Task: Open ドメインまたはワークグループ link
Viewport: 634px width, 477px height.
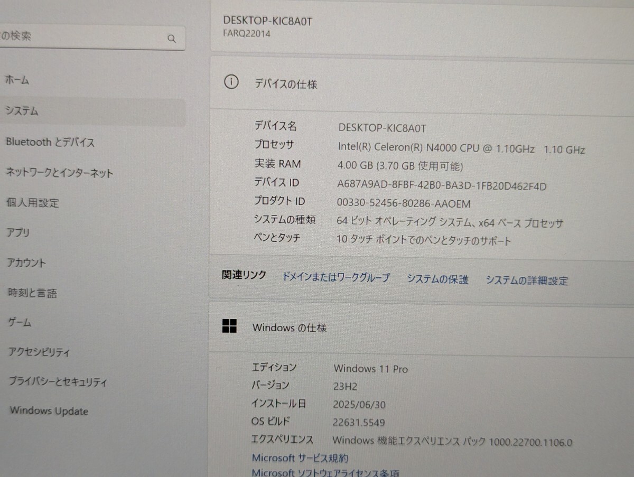Action: tap(336, 277)
